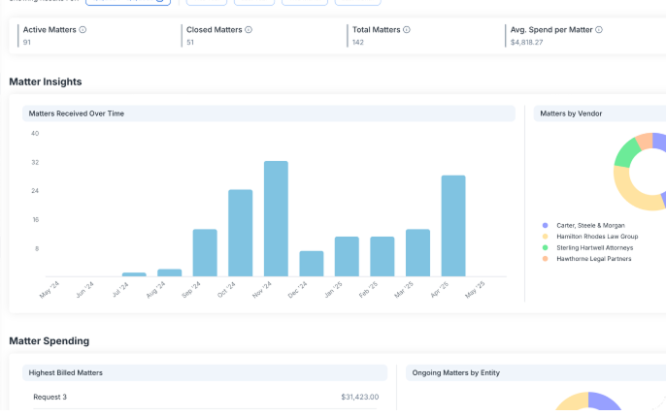This screenshot has height=416, width=666.
Task: Click the yellow segment of vendor donut
Action: coord(629,193)
